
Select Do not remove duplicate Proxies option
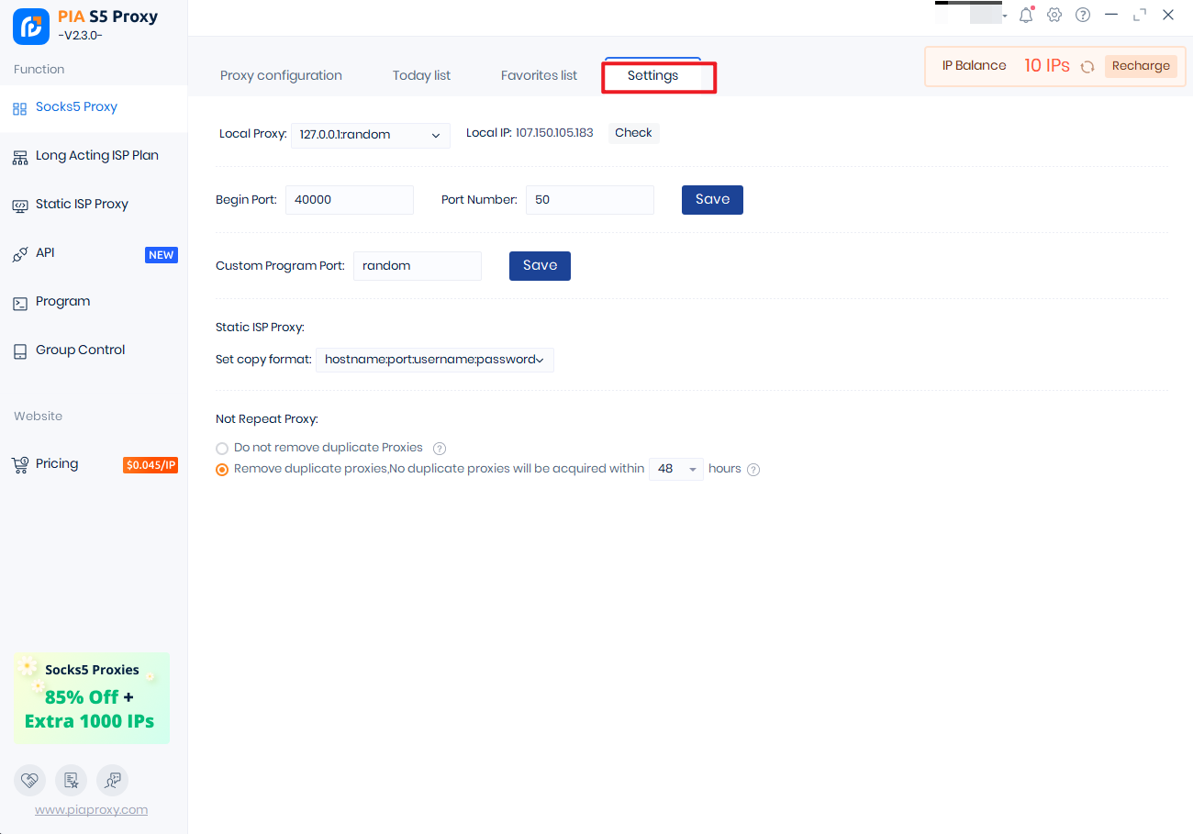[x=222, y=449]
